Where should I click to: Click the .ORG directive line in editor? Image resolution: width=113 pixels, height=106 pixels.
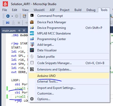tap(20, 35)
